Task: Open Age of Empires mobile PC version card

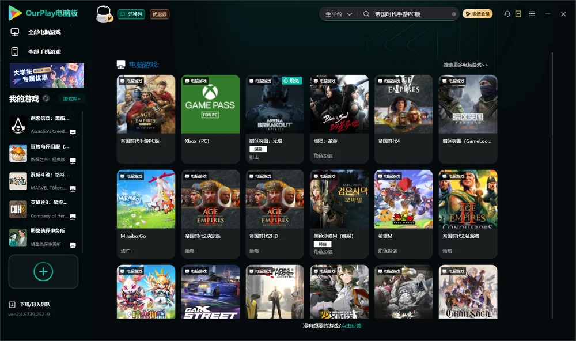Action: (x=146, y=119)
